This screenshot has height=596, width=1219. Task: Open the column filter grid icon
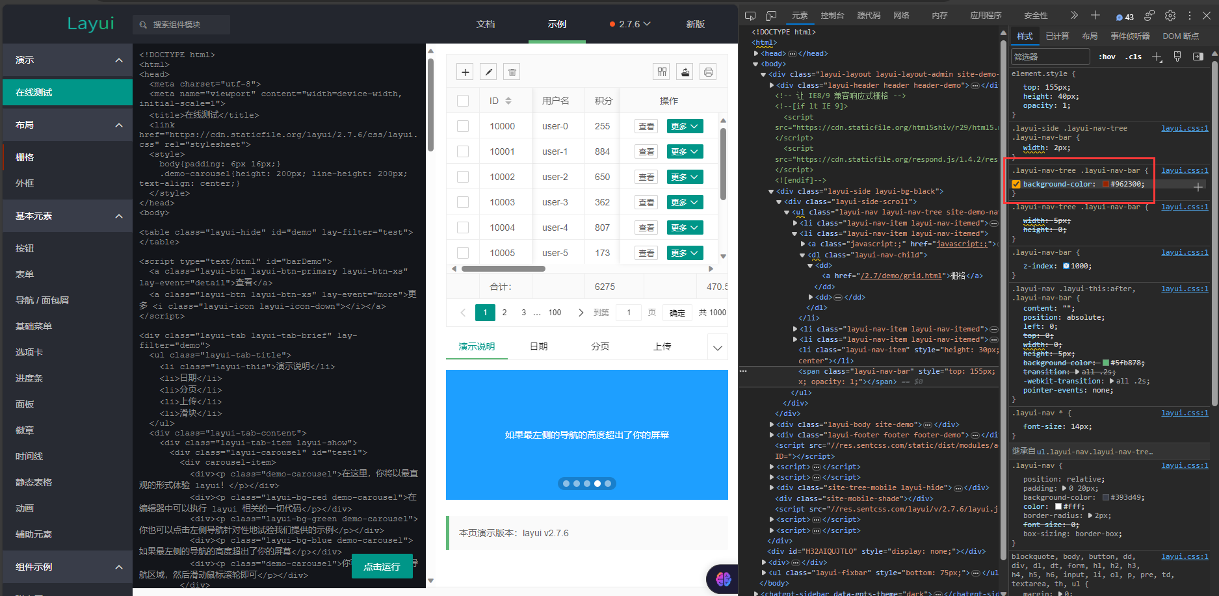pos(662,72)
